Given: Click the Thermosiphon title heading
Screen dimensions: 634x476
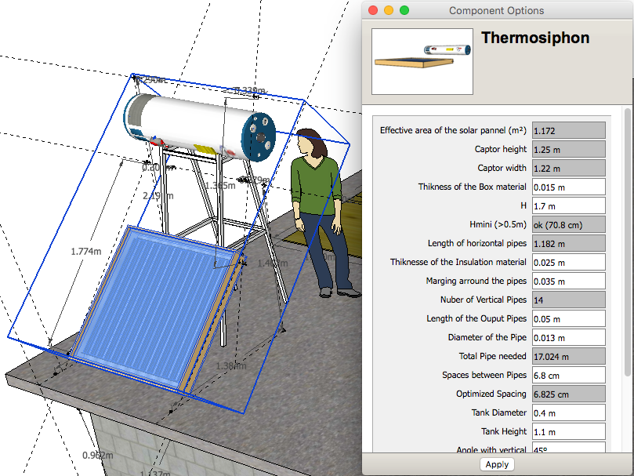Looking at the screenshot, I should pos(535,38).
